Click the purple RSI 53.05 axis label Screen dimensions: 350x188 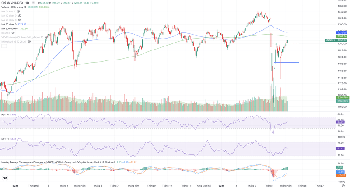[340, 122]
